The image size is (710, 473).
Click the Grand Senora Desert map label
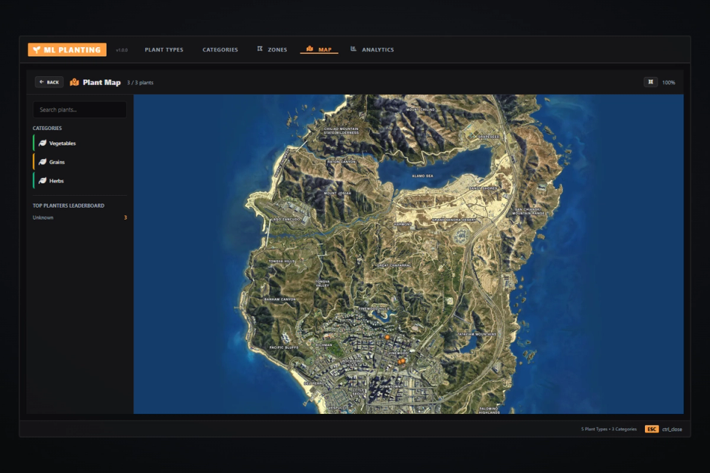453,220
